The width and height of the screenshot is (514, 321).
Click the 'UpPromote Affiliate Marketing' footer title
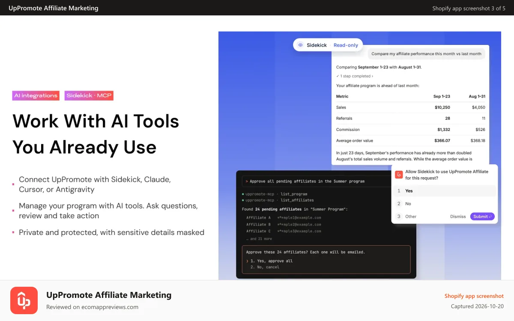point(109,295)
